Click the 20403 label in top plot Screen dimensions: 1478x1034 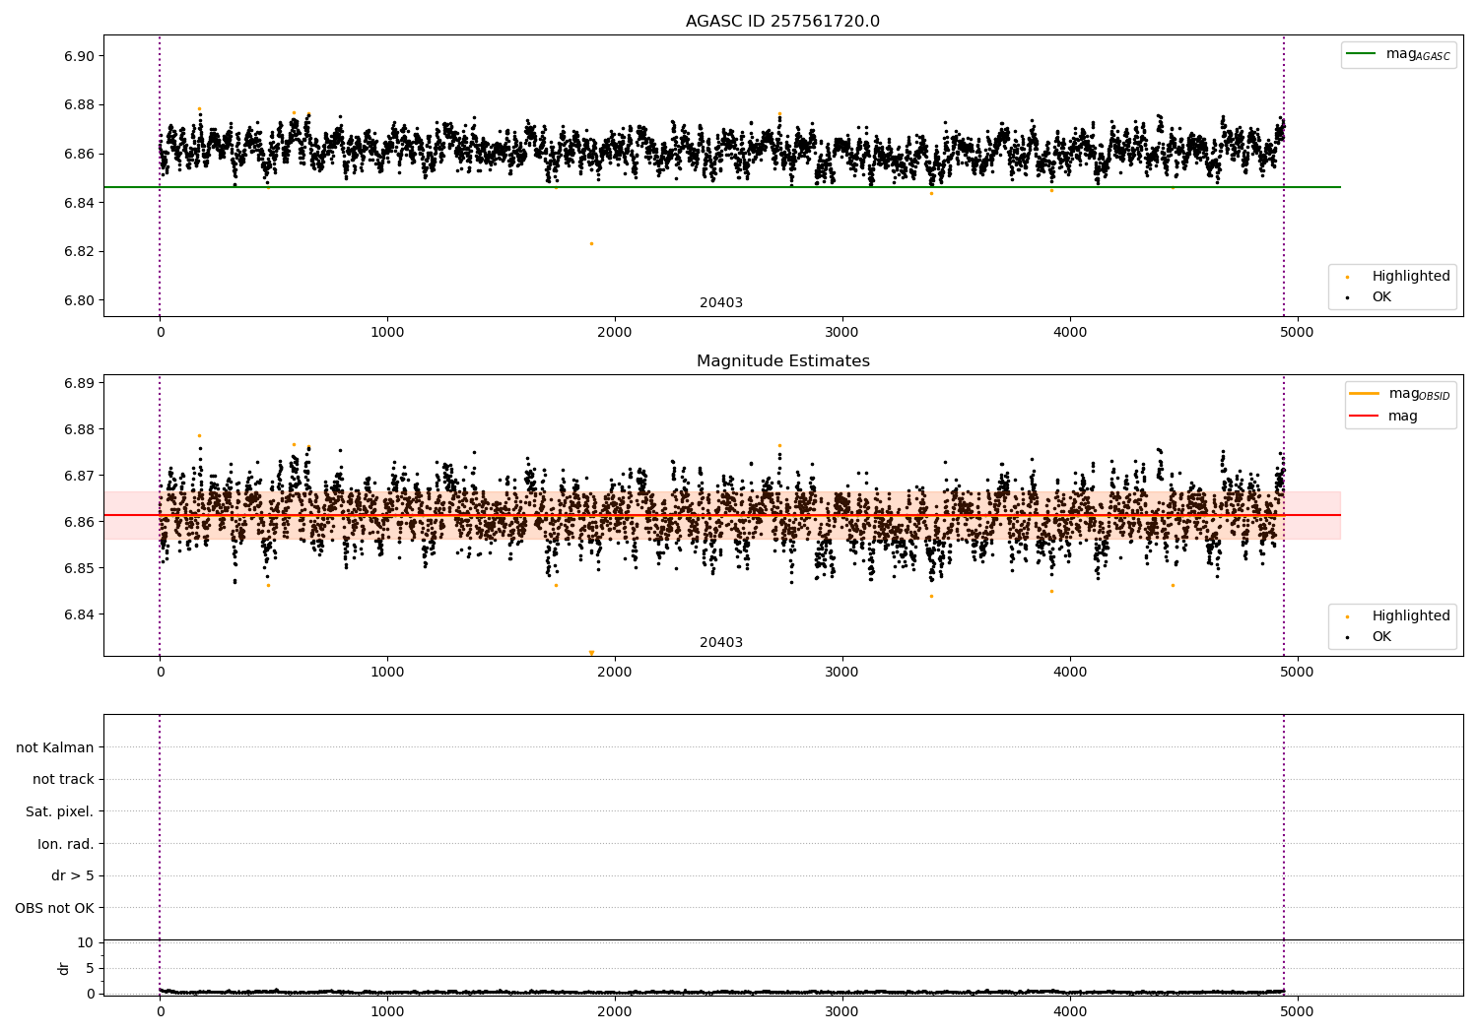[721, 303]
